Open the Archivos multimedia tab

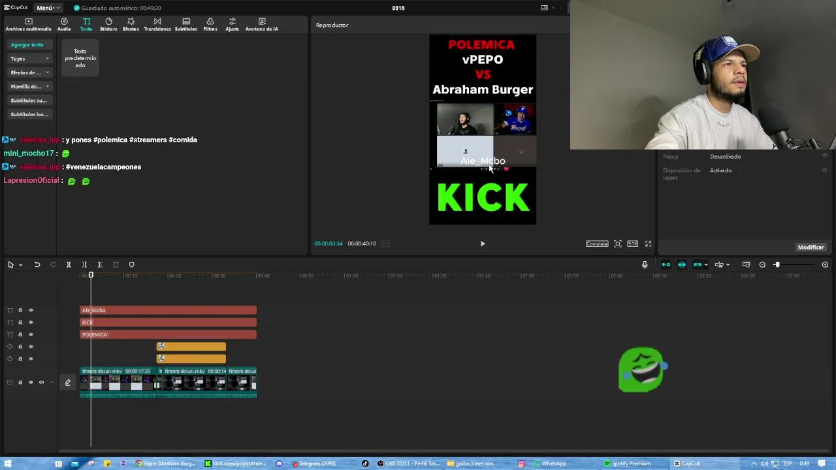pyautogui.click(x=28, y=25)
